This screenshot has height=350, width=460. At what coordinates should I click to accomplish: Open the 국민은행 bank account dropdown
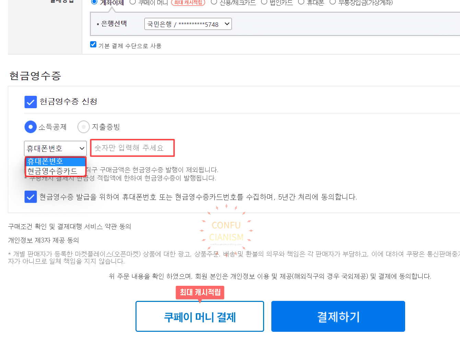point(188,24)
